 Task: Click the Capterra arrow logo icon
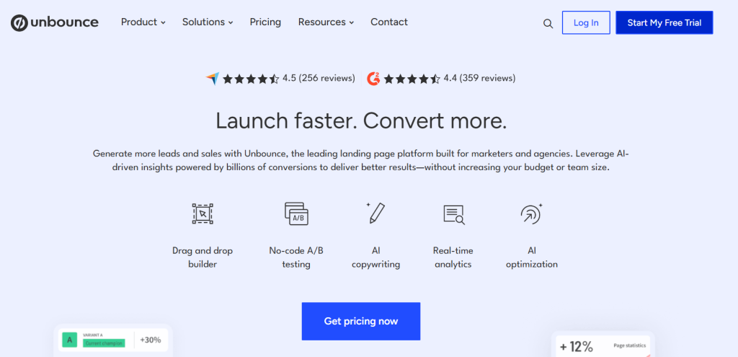tap(213, 78)
